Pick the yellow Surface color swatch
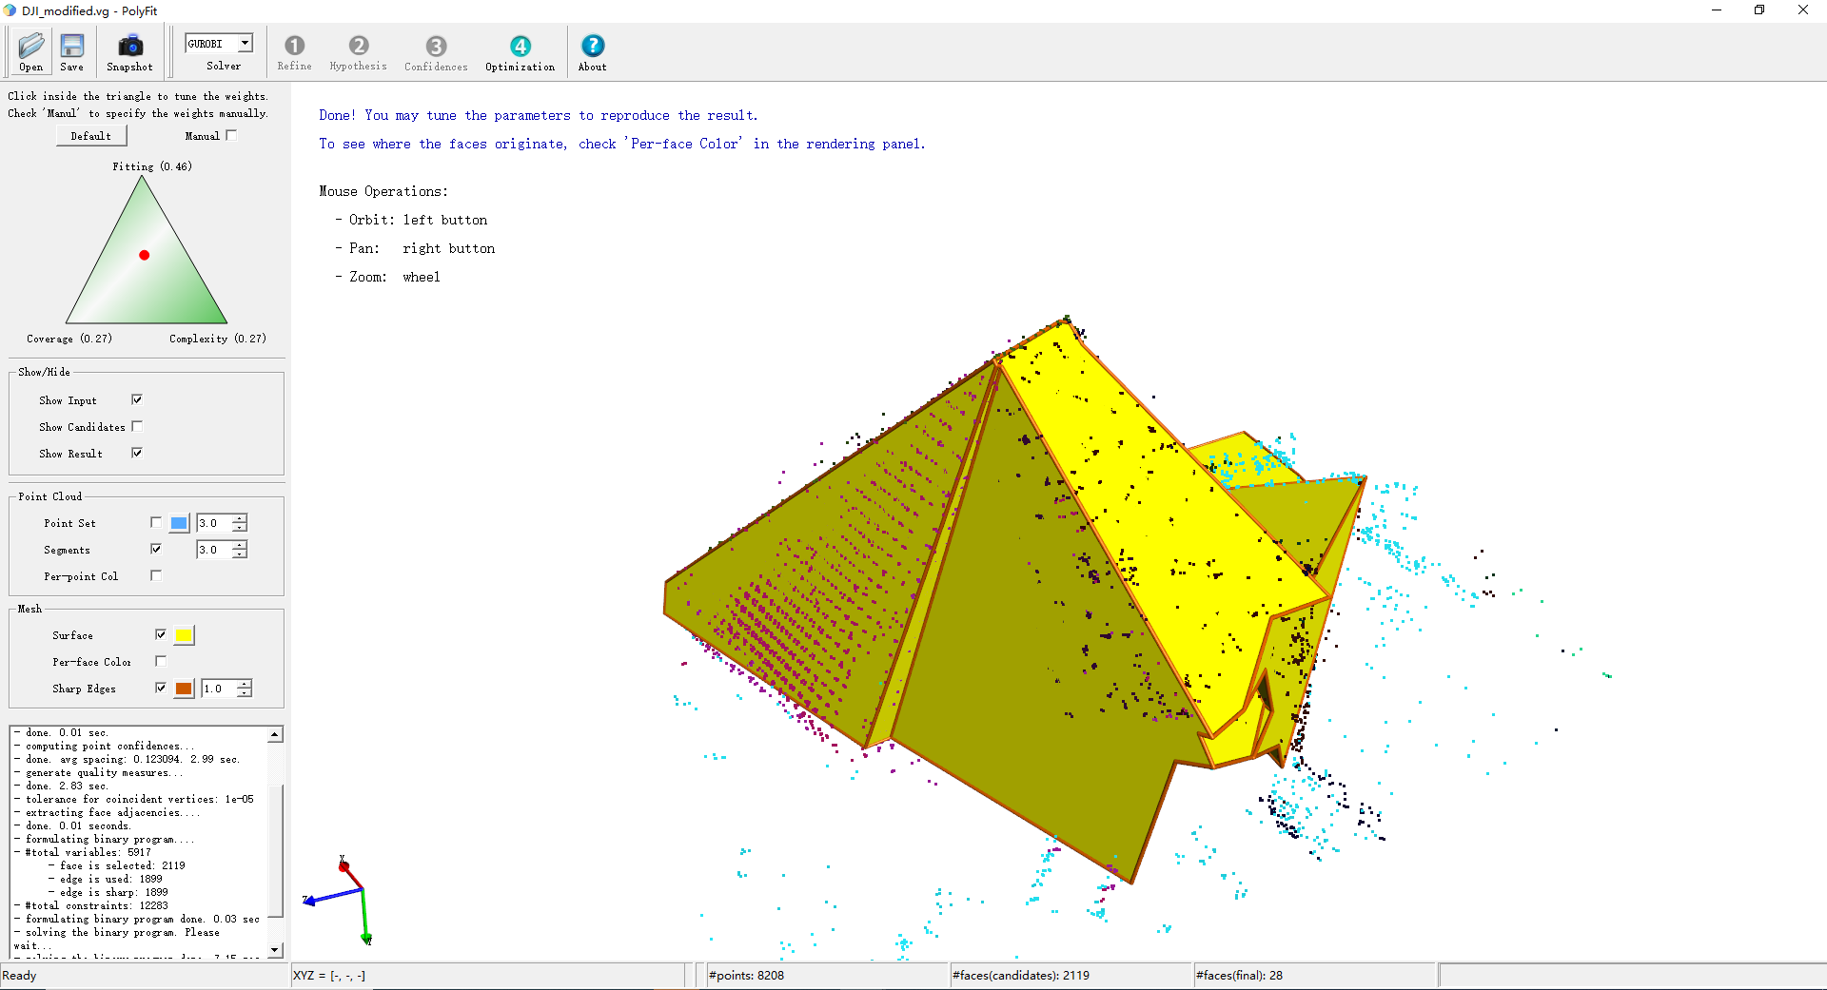 (185, 635)
